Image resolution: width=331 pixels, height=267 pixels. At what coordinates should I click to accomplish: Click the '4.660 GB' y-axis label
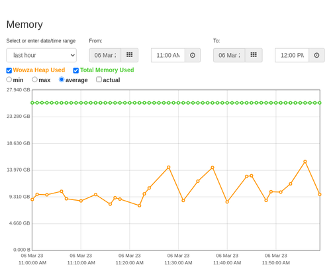20,223
